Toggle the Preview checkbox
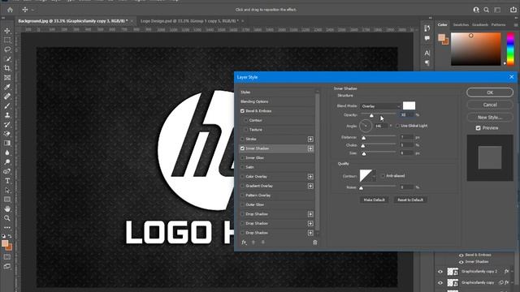 pos(478,128)
